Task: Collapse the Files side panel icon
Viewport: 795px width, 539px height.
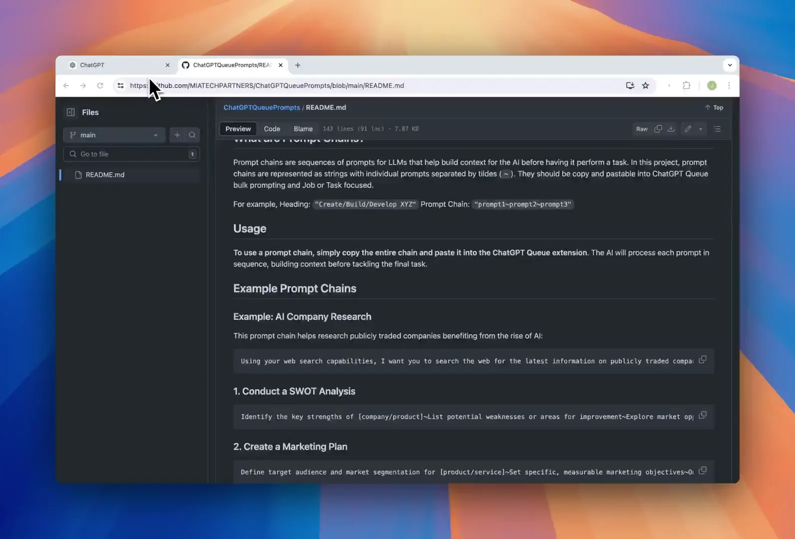Action: (71, 112)
